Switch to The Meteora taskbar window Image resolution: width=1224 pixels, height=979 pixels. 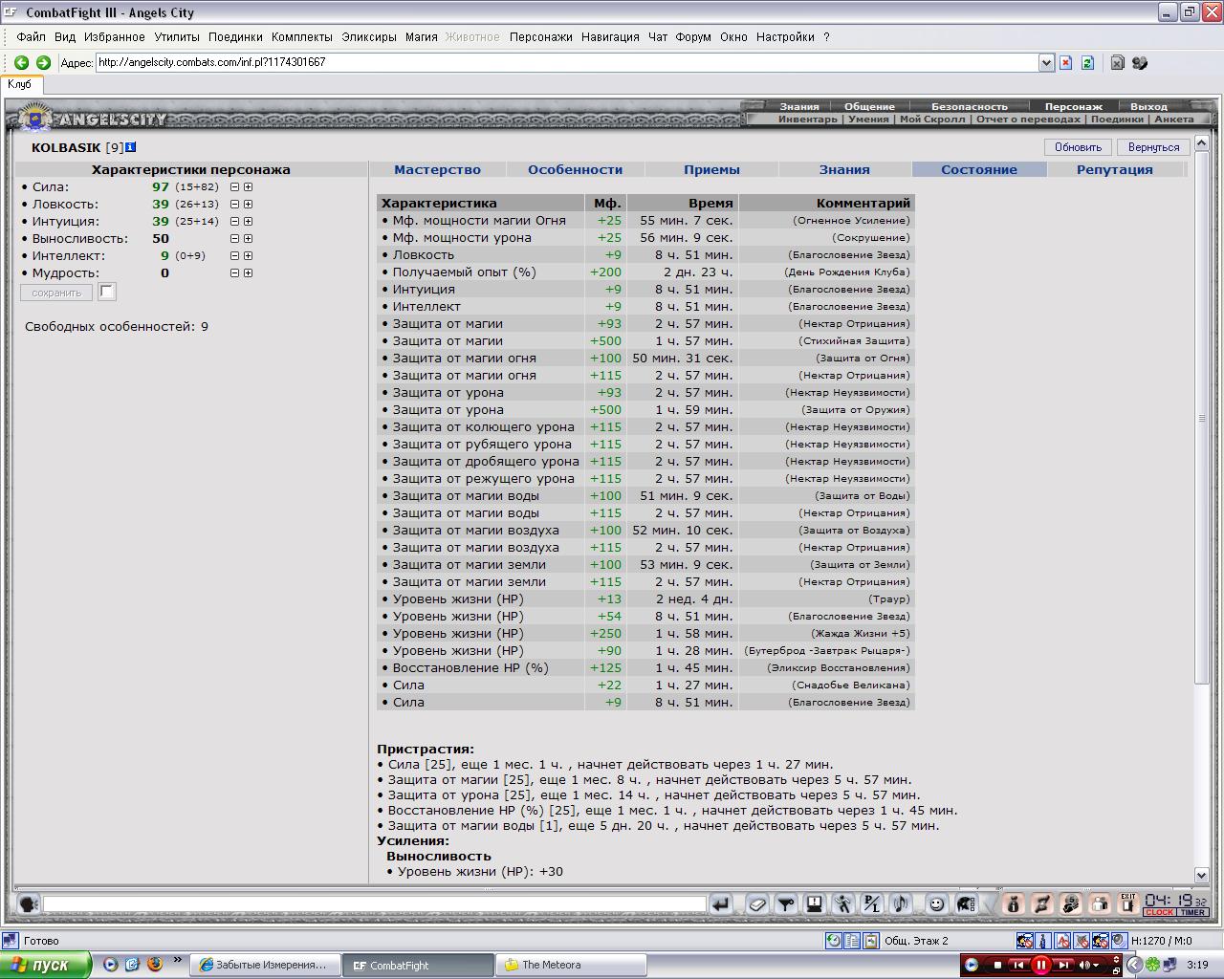571,965
